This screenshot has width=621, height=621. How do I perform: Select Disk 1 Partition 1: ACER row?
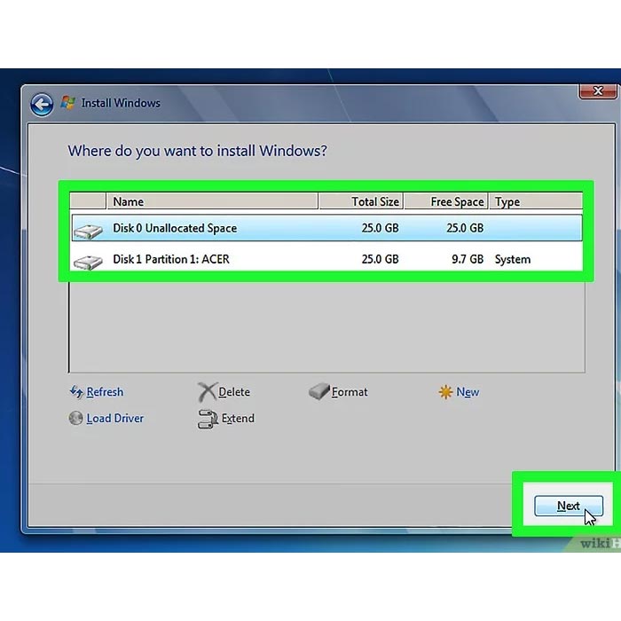[x=327, y=259]
